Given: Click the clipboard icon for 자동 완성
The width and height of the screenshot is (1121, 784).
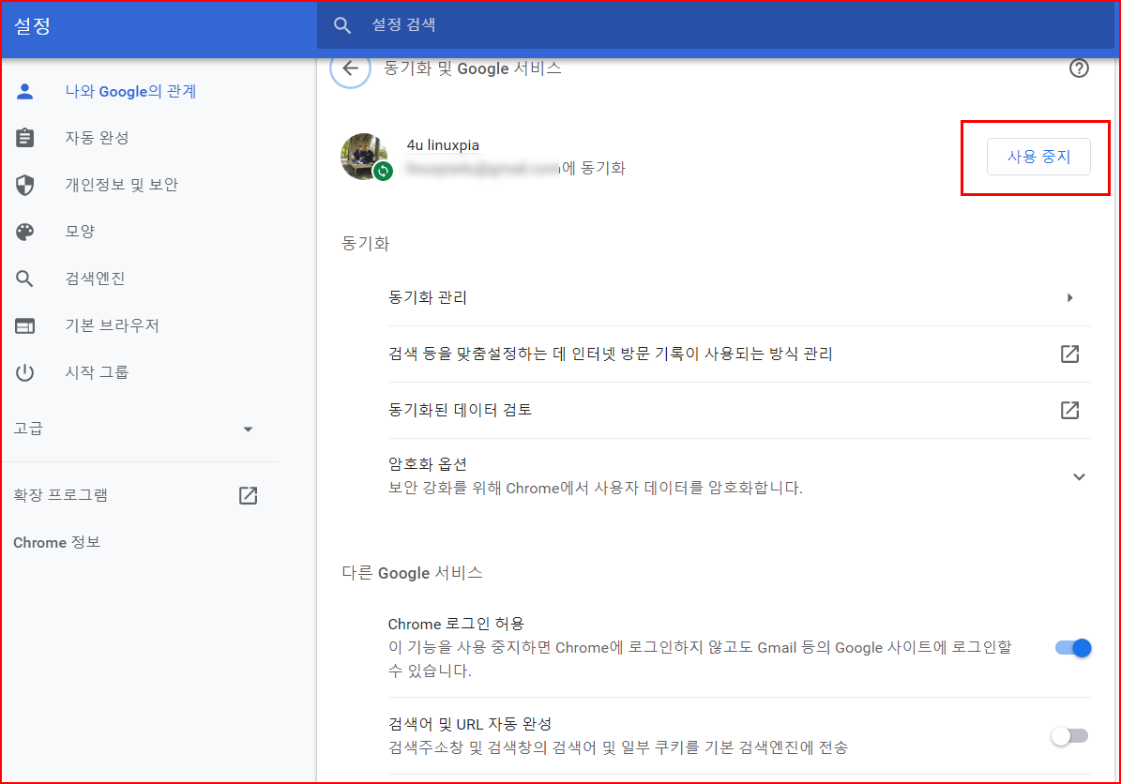Looking at the screenshot, I should [x=25, y=138].
